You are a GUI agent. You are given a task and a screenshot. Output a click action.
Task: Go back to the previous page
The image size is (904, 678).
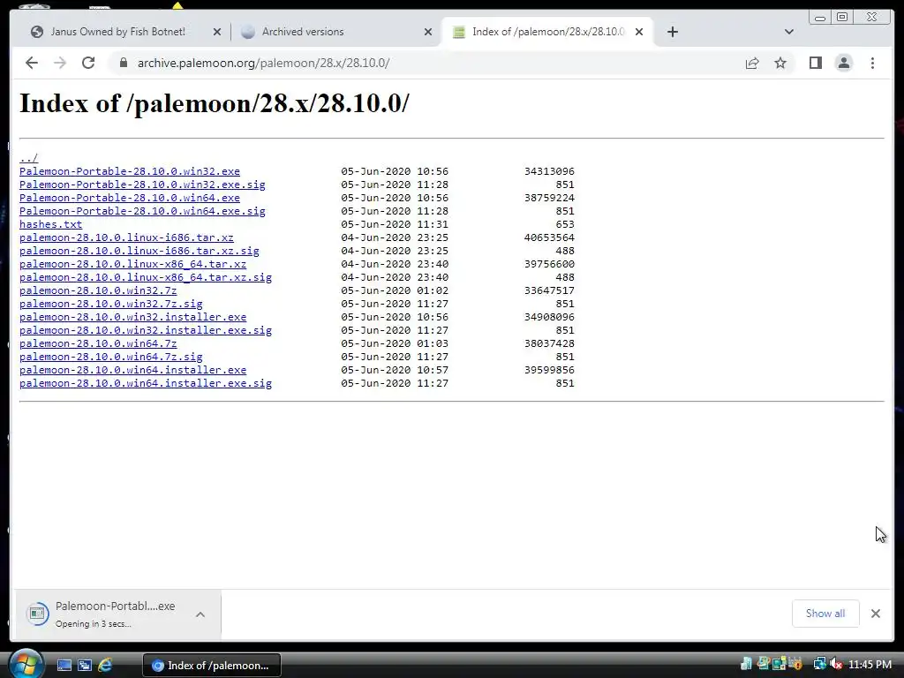32,63
